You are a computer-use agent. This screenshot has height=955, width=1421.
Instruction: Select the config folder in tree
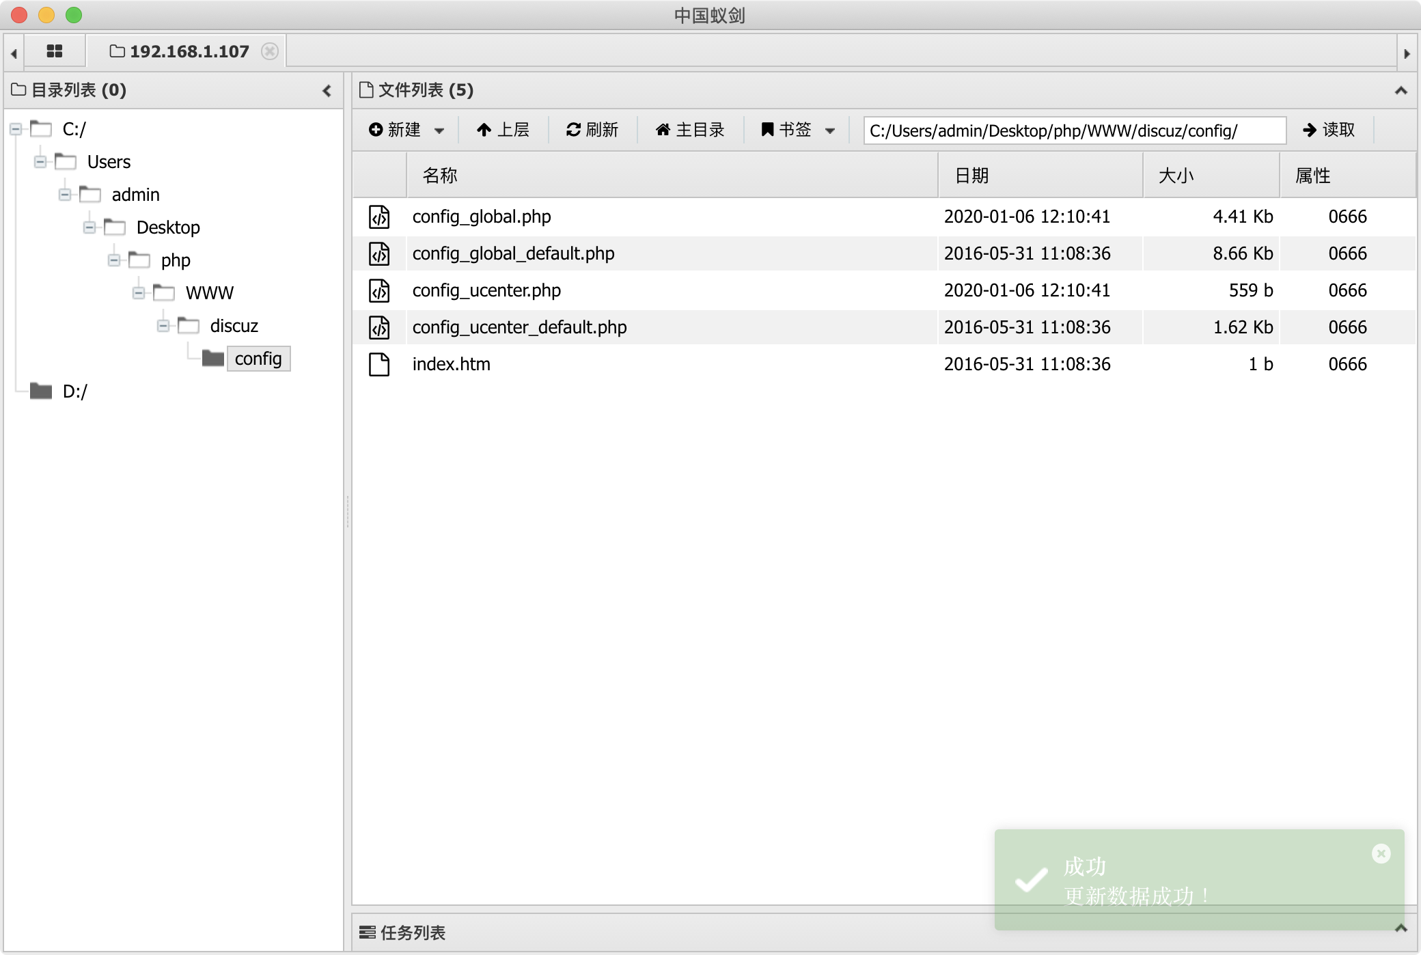(258, 359)
